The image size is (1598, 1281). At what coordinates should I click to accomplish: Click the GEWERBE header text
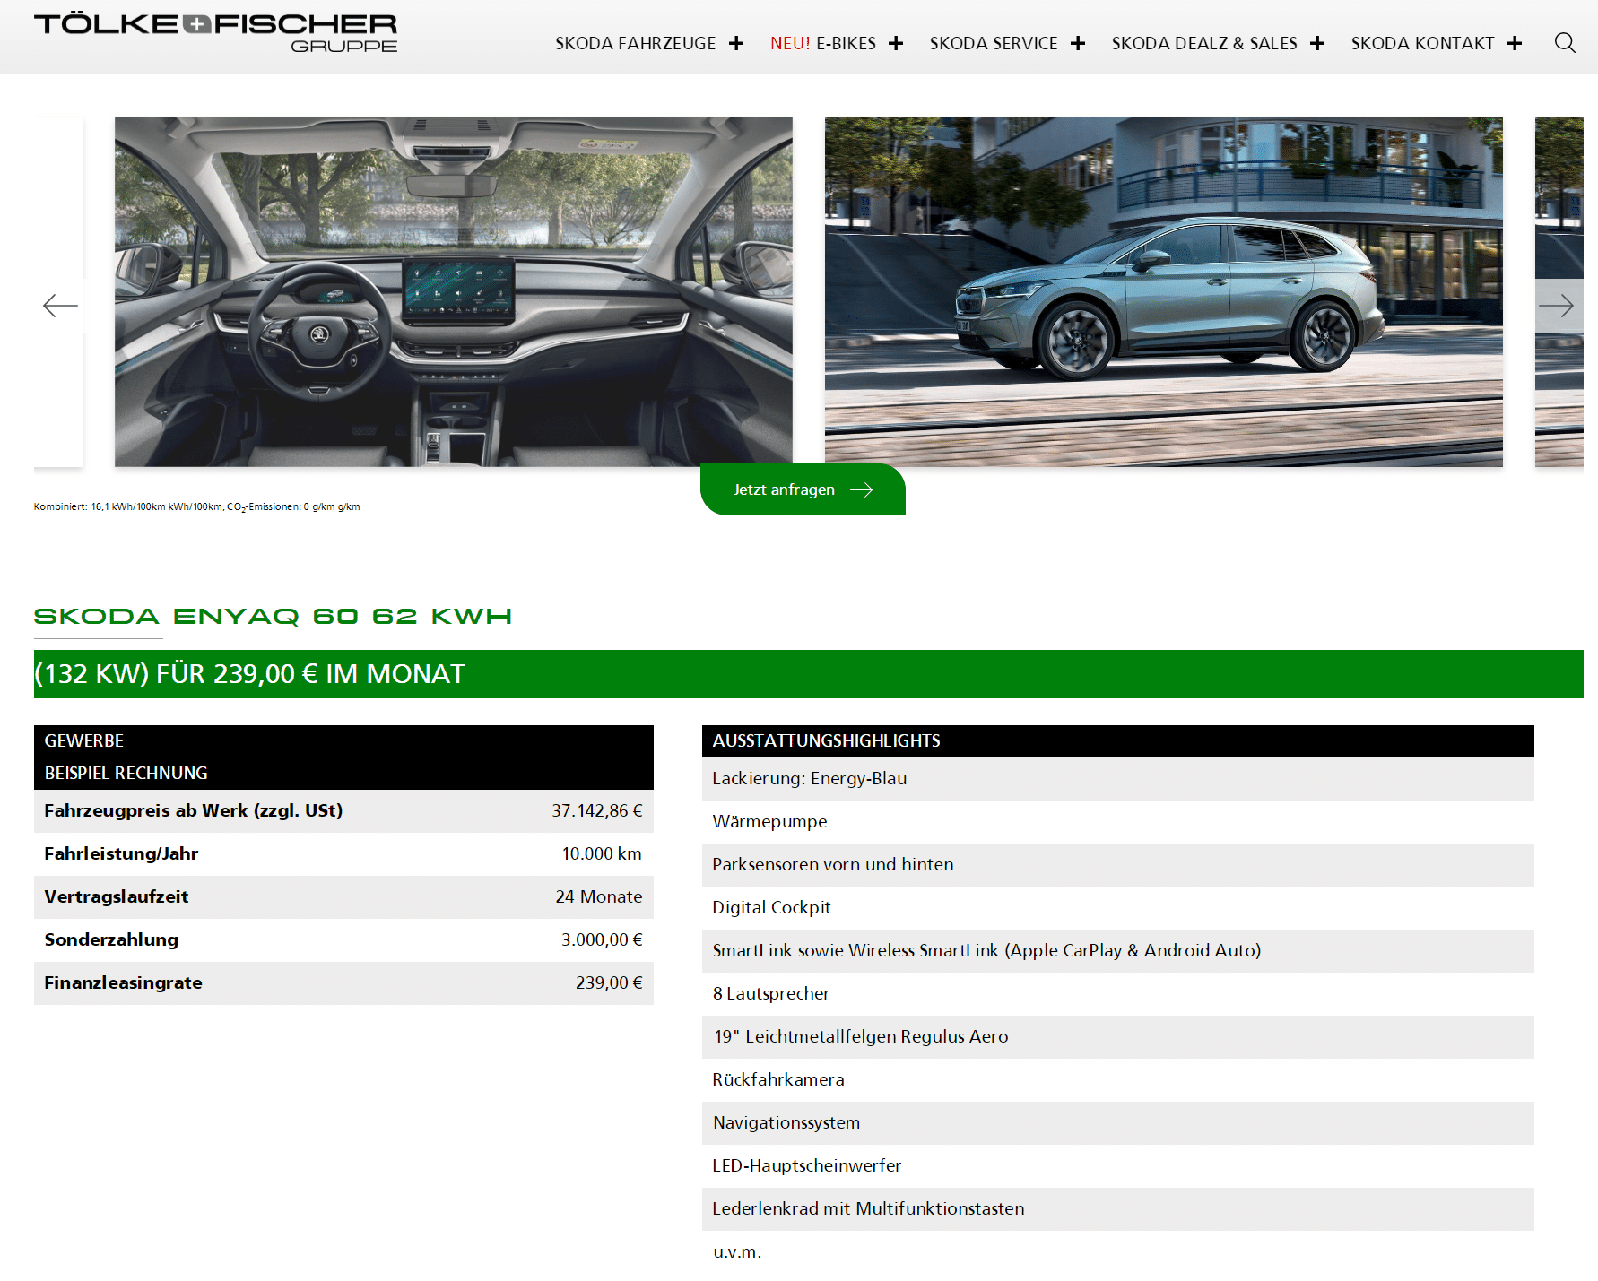(84, 741)
